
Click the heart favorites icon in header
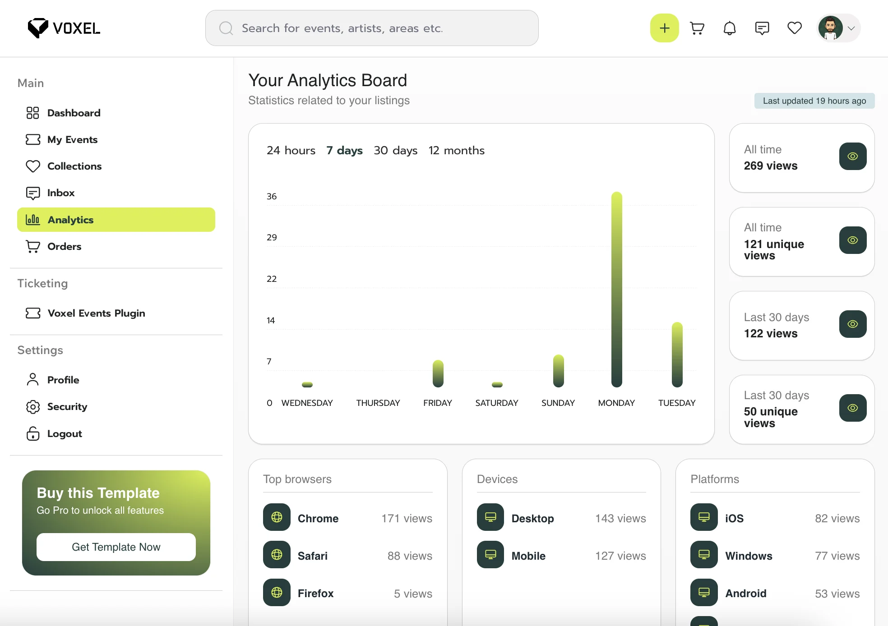[795, 28]
